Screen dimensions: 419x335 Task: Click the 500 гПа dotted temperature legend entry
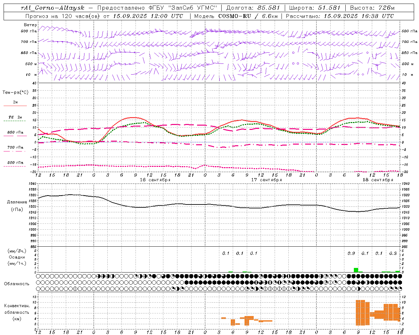point(15,164)
